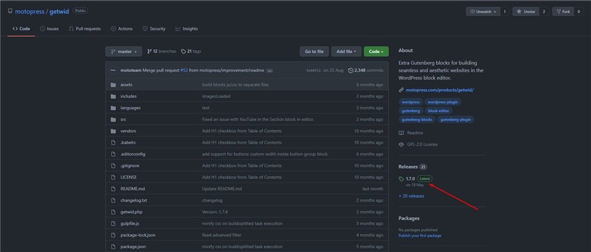Switch to the Pull requests tab
The height and width of the screenshot is (252, 591).
click(x=85, y=28)
